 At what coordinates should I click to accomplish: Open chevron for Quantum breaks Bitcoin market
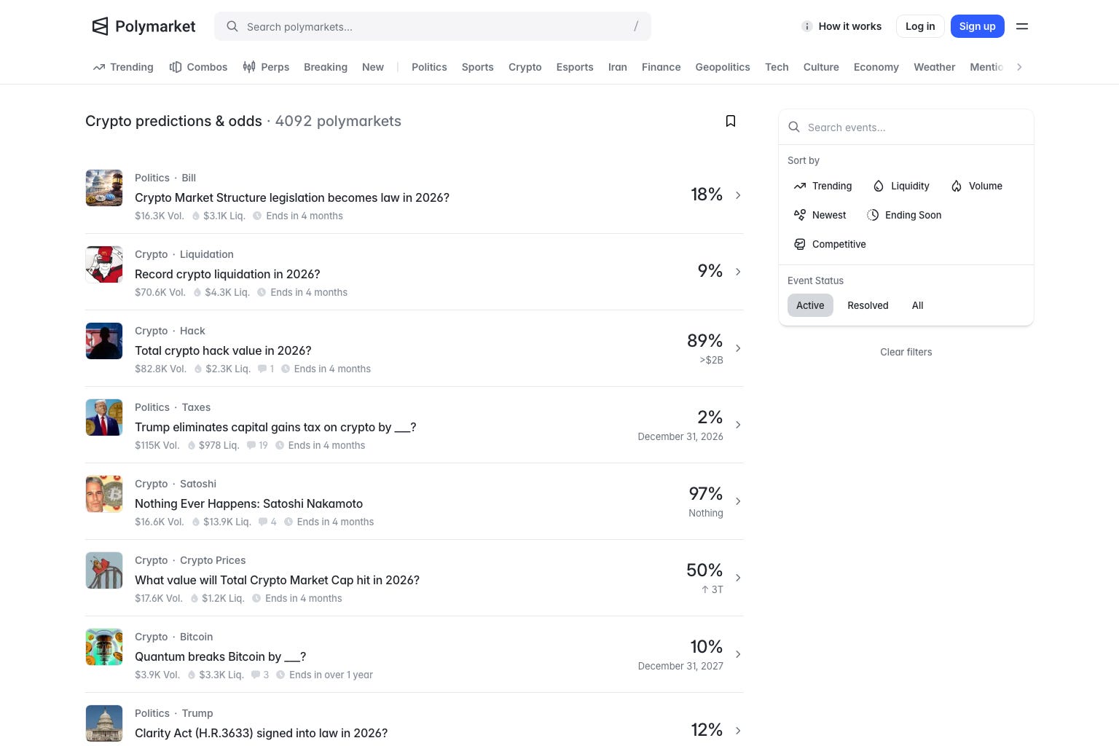coord(738,654)
